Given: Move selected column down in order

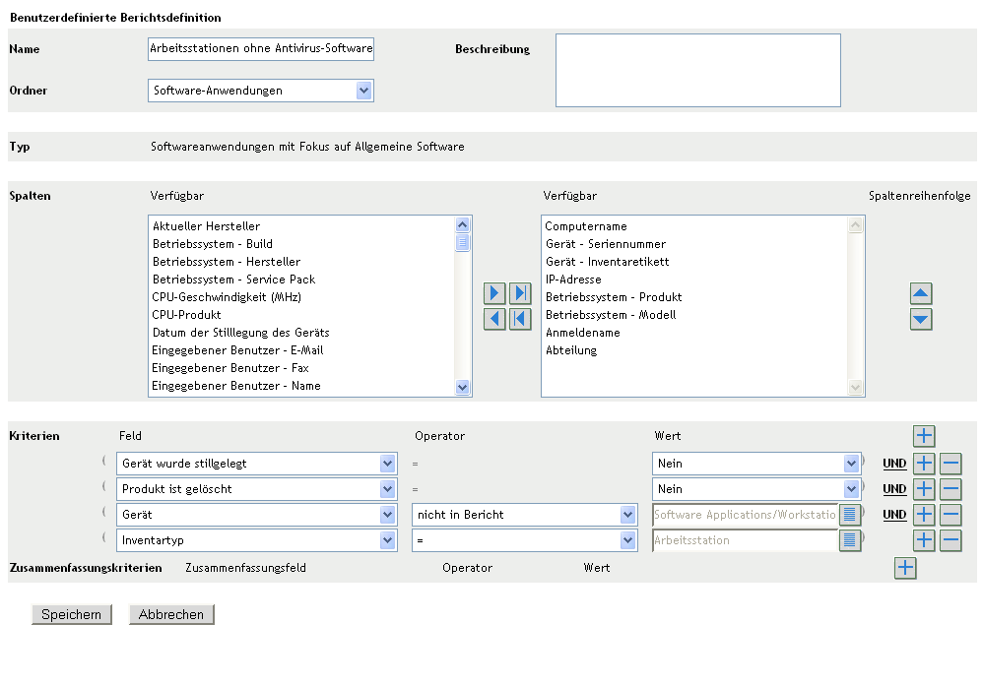Looking at the screenshot, I should [921, 319].
